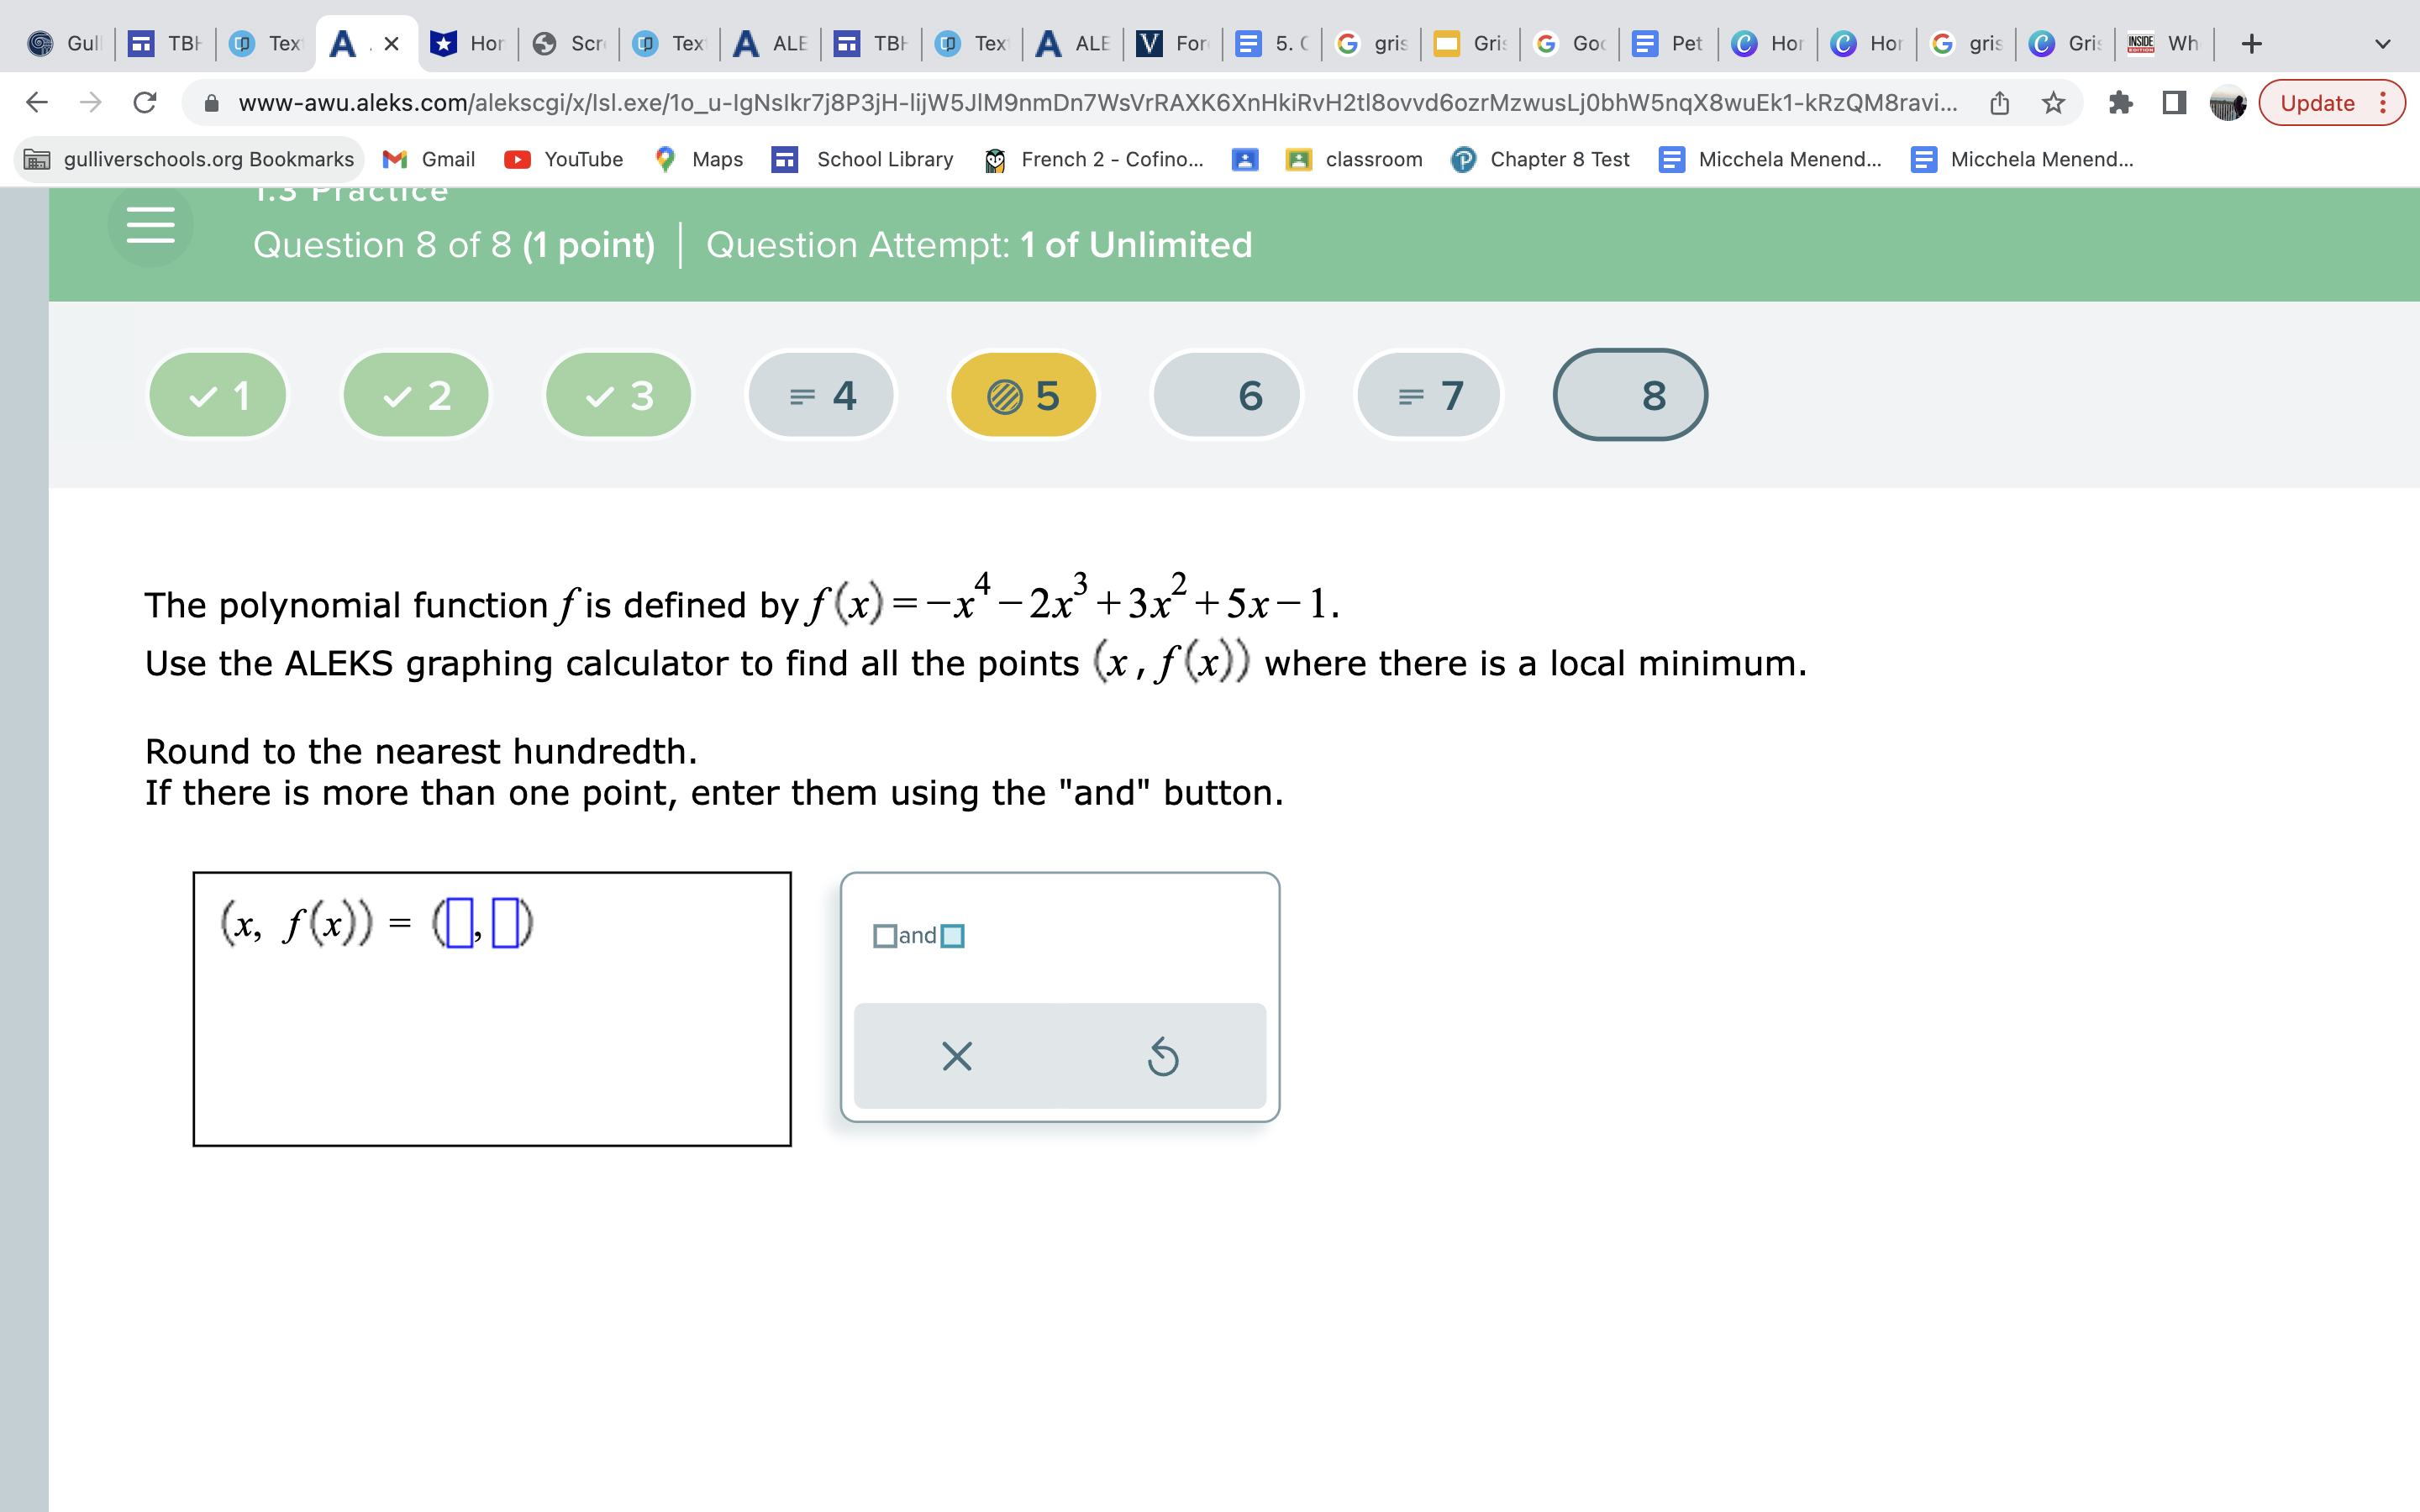Click the first x-coordinate input box
2420x1512 pixels.
(459, 922)
